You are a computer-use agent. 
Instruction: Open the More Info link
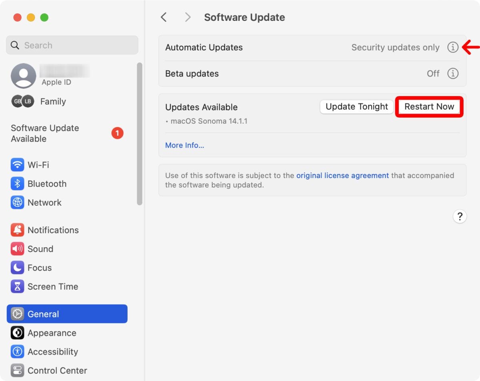[x=184, y=145]
